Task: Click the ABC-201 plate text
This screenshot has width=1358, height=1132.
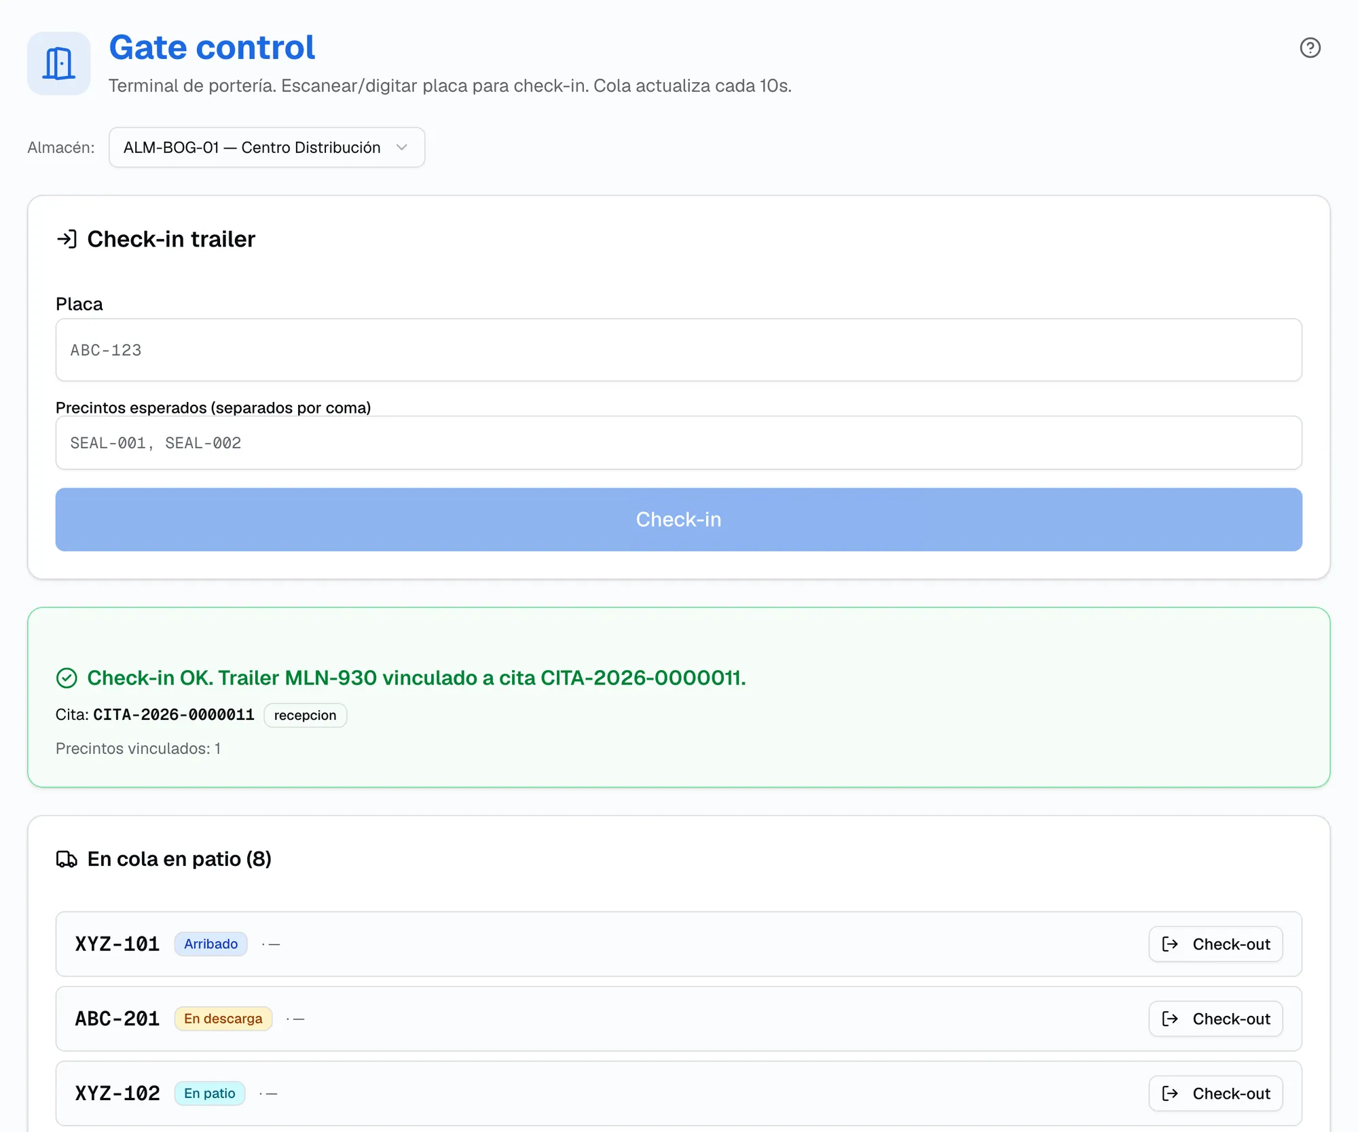Action: 117,1019
